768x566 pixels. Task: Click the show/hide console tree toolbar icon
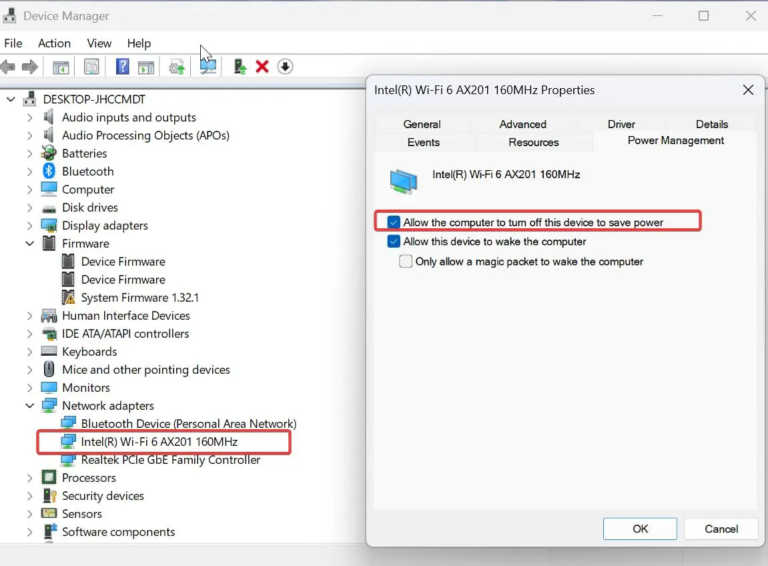[x=61, y=67]
